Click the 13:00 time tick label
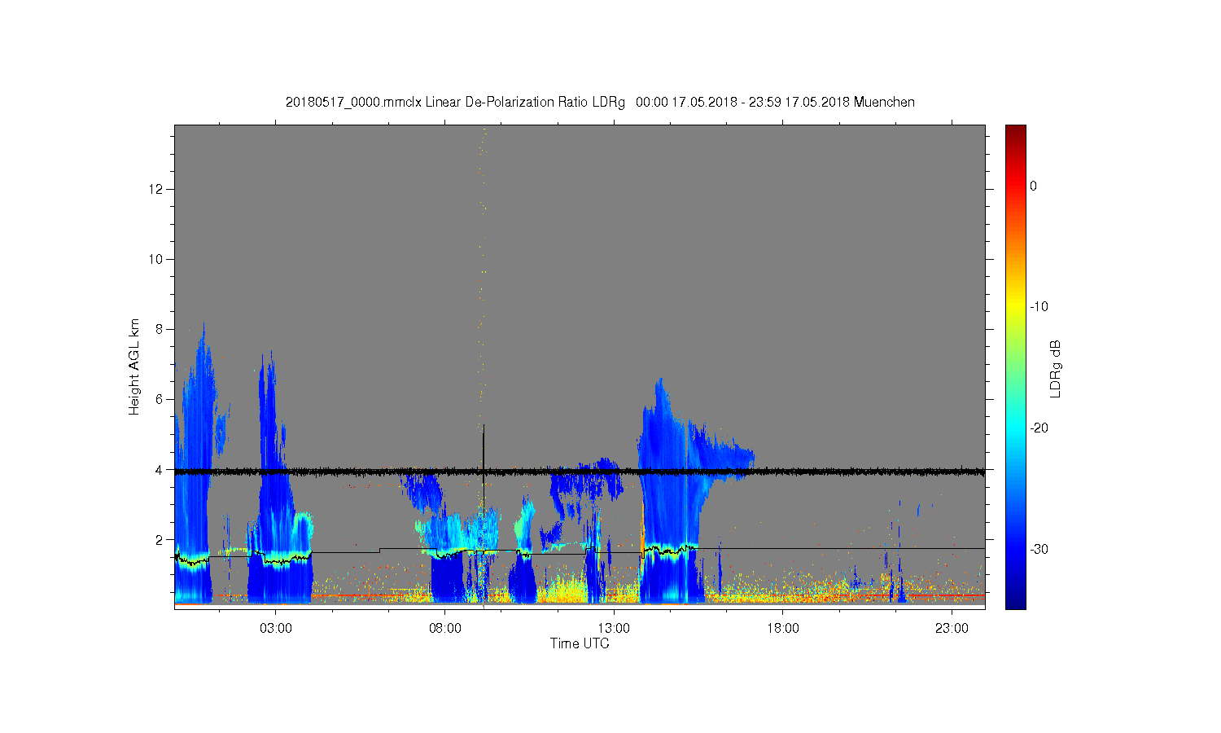The width and height of the screenshot is (1221, 733). point(614,629)
